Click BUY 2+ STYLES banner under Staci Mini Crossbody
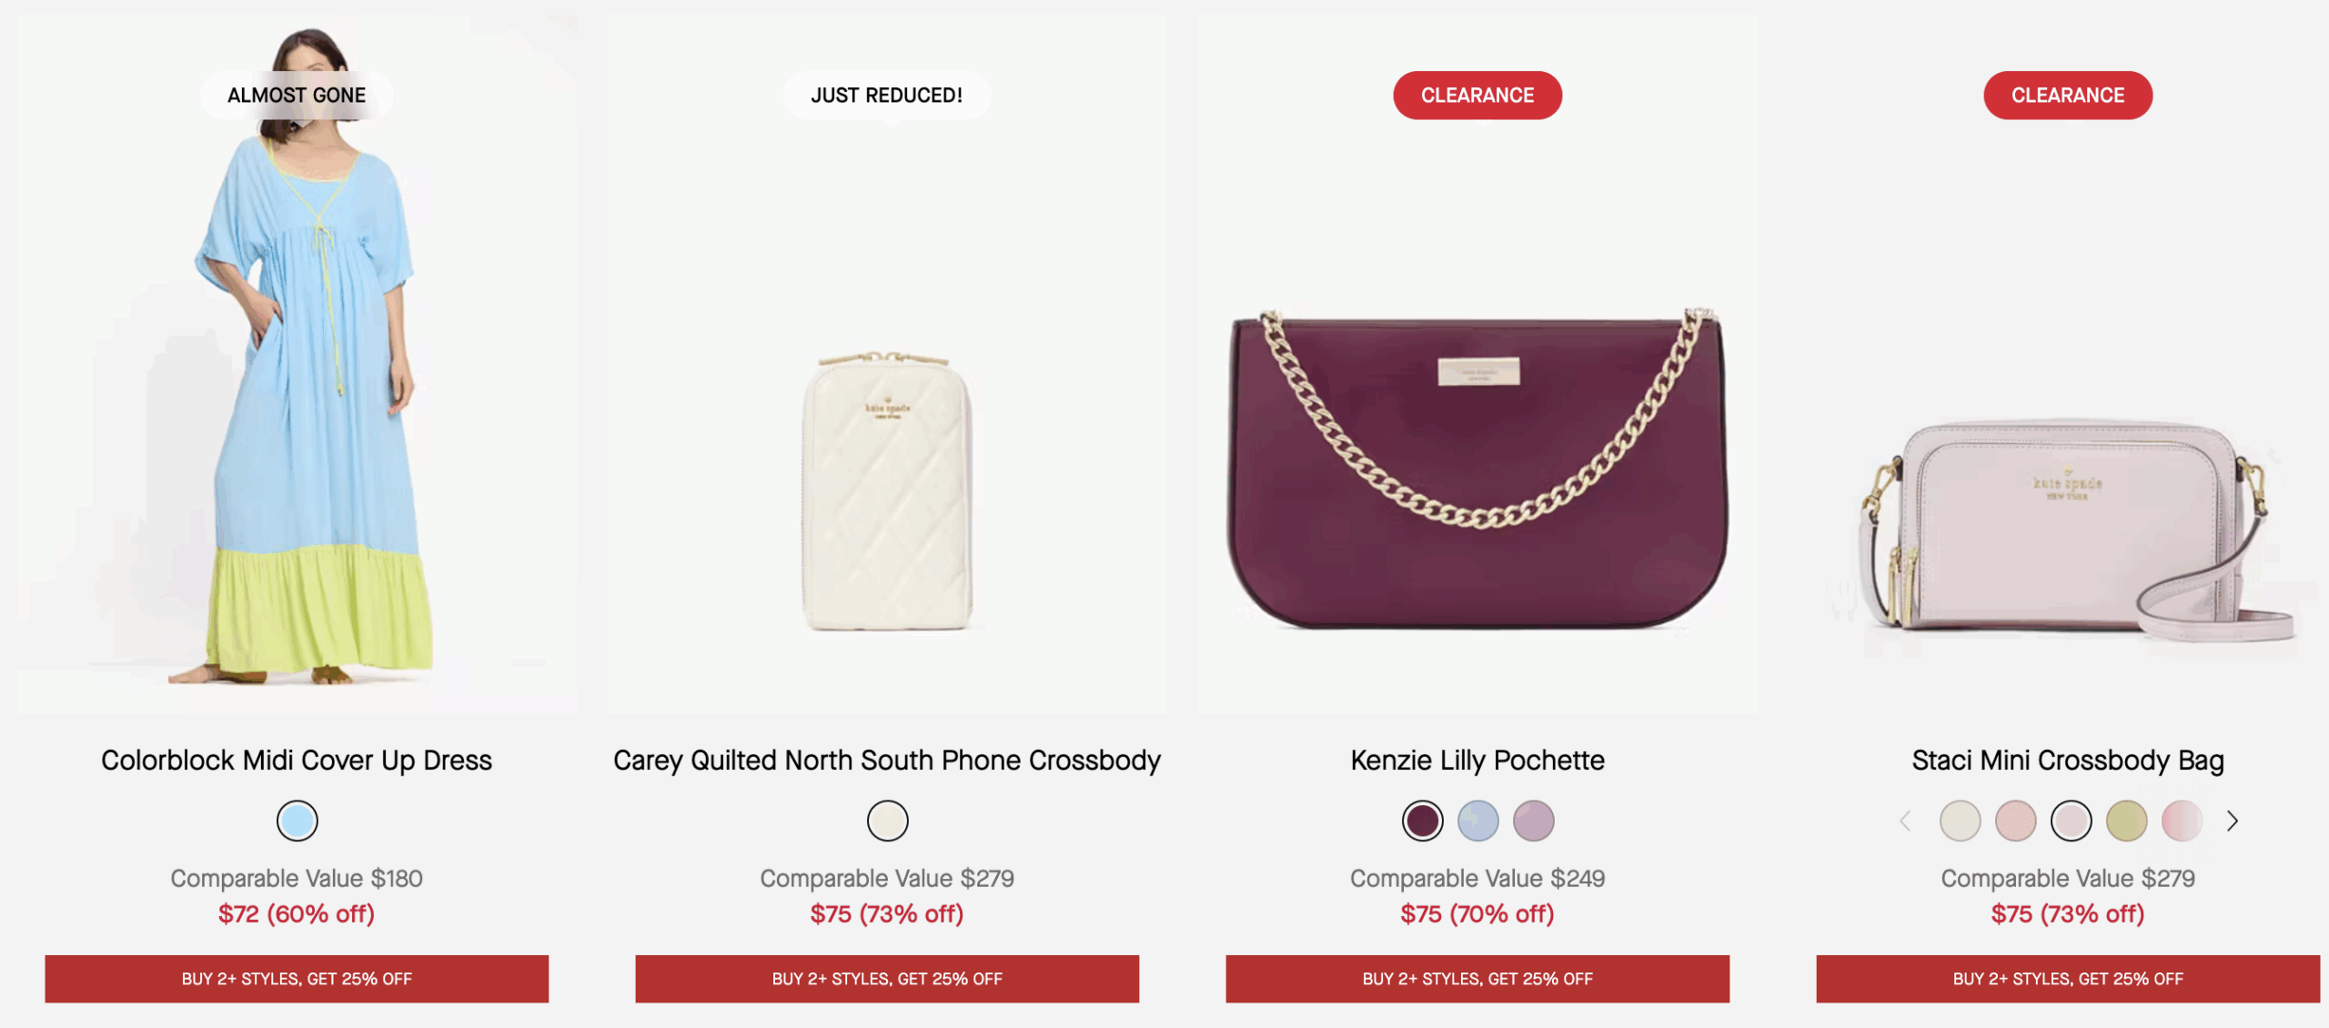 pos(2067,980)
